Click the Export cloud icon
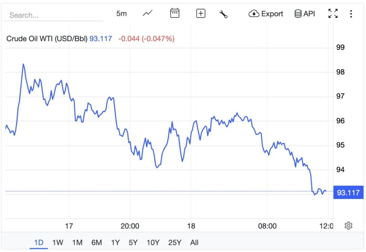 tap(254, 14)
